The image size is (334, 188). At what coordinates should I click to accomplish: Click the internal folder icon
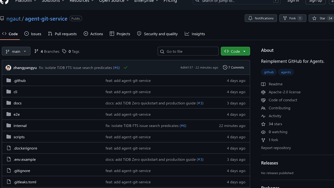9,125
